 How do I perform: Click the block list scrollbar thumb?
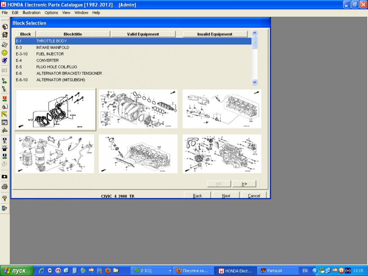(255, 42)
